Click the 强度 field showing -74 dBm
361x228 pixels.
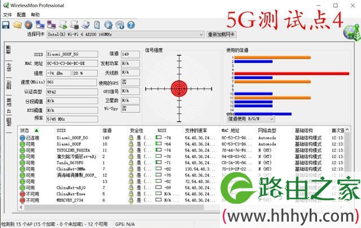[59, 73]
